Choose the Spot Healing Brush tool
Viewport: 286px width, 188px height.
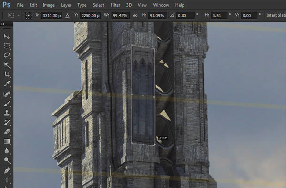[7, 94]
